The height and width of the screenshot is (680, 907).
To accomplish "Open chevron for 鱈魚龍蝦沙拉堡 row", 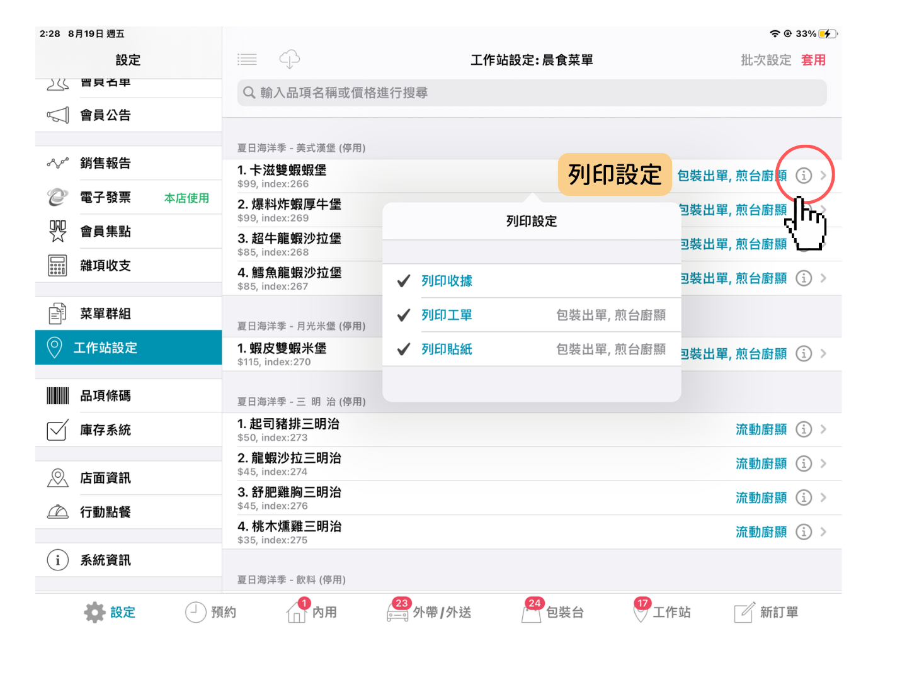I will pos(823,278).
